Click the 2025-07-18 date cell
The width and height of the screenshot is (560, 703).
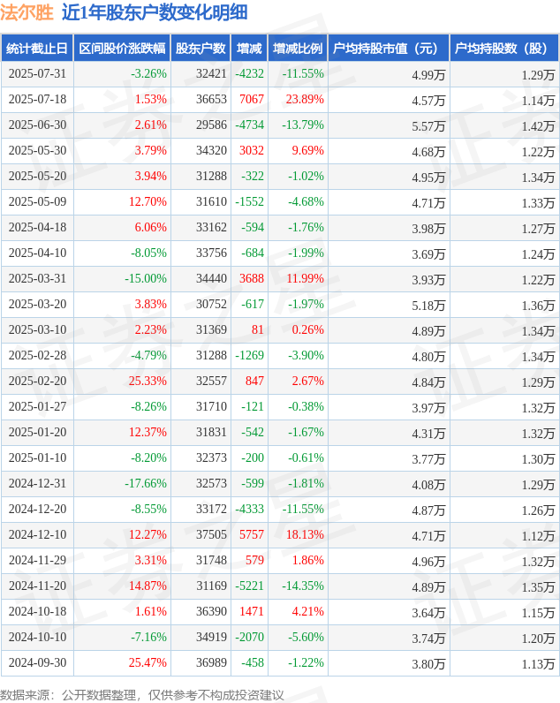37,100
